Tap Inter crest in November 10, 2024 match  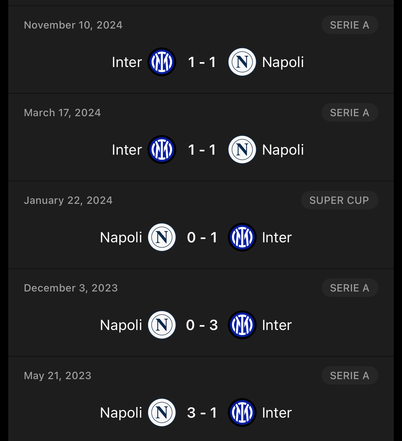162,62
